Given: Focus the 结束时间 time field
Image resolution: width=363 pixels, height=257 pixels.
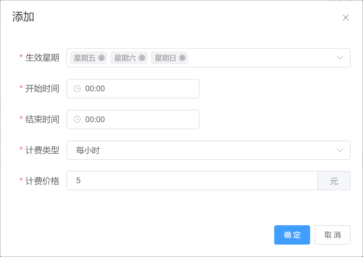Looking at the screenshot, I should coord(133,119).
